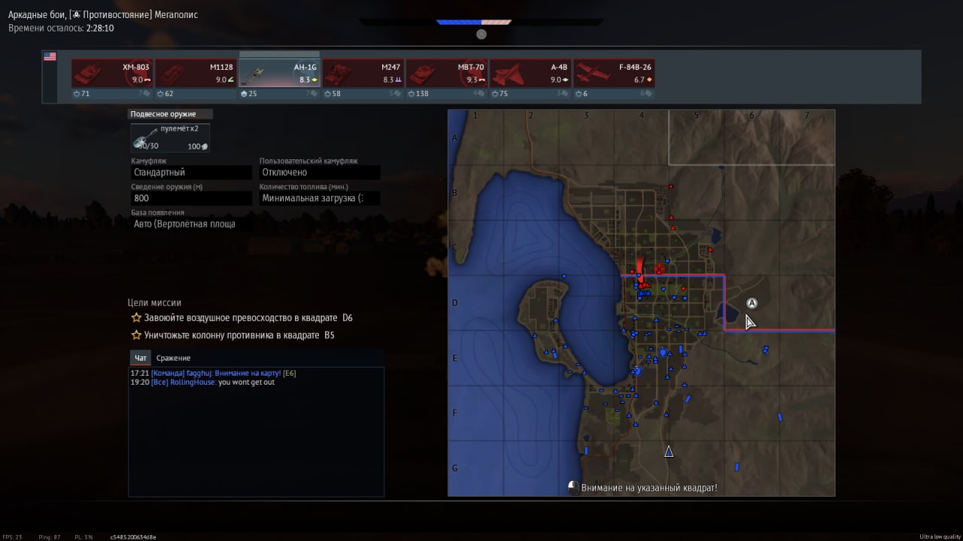The image size is (963, 541).
Task: Click crew level 58 under M247
Action: click(333, 94)
